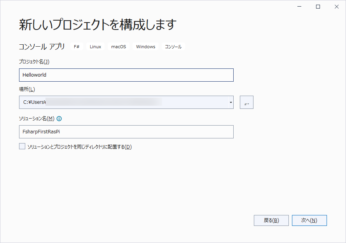The width and height of the screenshot is (346, 243).
Task: Open the folder browse "..." button
Action: (x=246, y=102)
